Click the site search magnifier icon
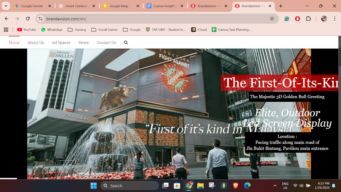Viewport: 341px width, 192px height. [x=126, y=42]
